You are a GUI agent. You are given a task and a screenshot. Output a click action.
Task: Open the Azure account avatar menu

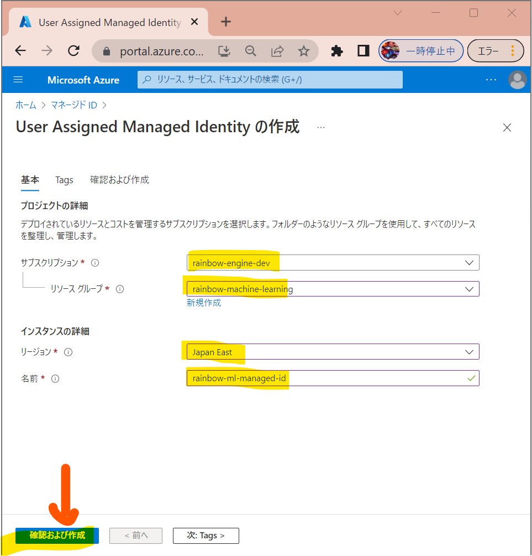pyautogui.click(x=517, y=80)
